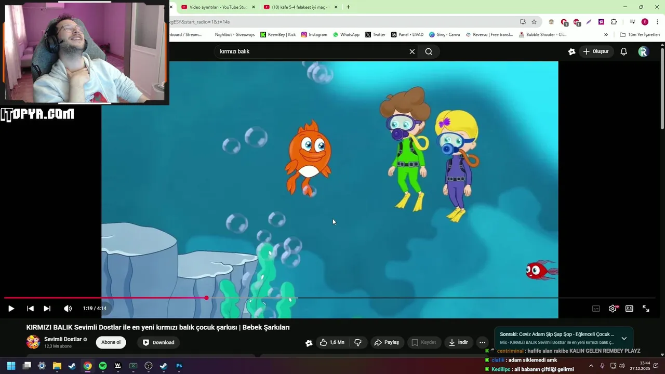The height and width of the screenshot is (374, 665).
Task: Open more actions three-dot menu
Action: tap(483, 342)
